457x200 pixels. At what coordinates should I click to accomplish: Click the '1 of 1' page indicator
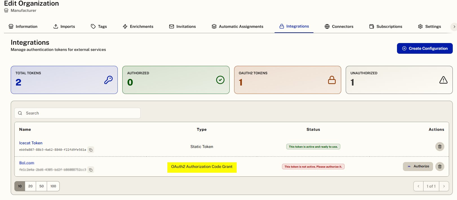click(431, 186)
